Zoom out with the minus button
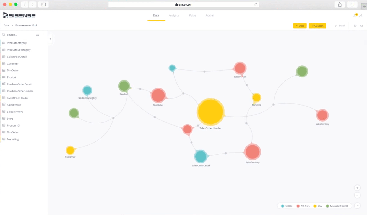Viewport: 367px width, 215px height. pyautogui.click(x=357, y=195)
